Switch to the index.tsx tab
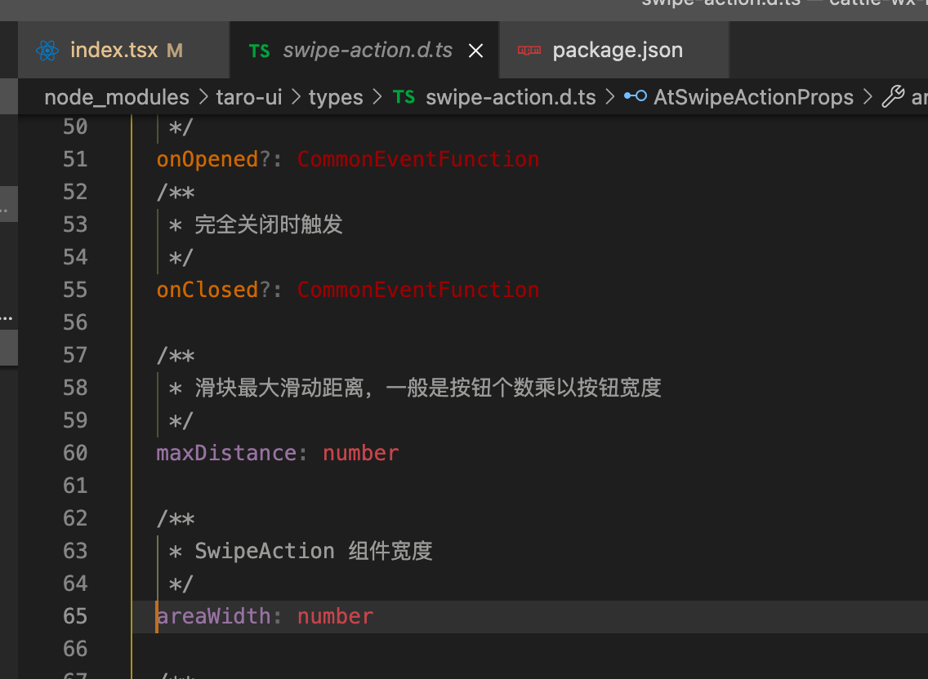 coord(123,51)
